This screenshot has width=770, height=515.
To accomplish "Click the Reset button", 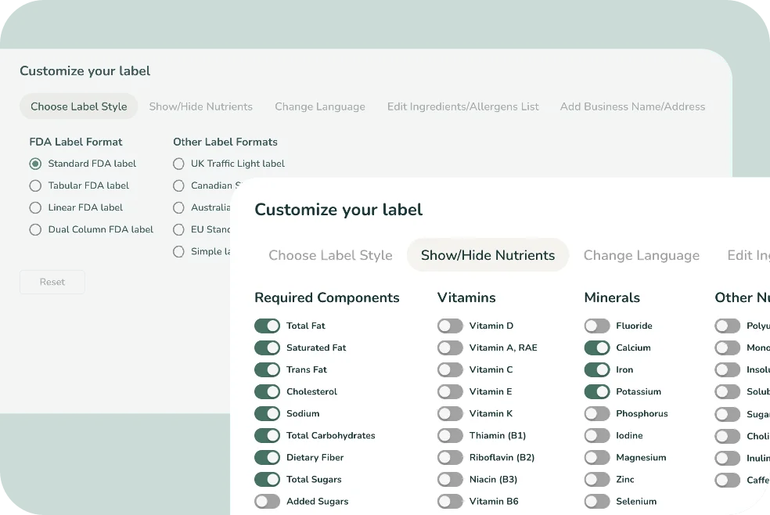I will (52, 282).
